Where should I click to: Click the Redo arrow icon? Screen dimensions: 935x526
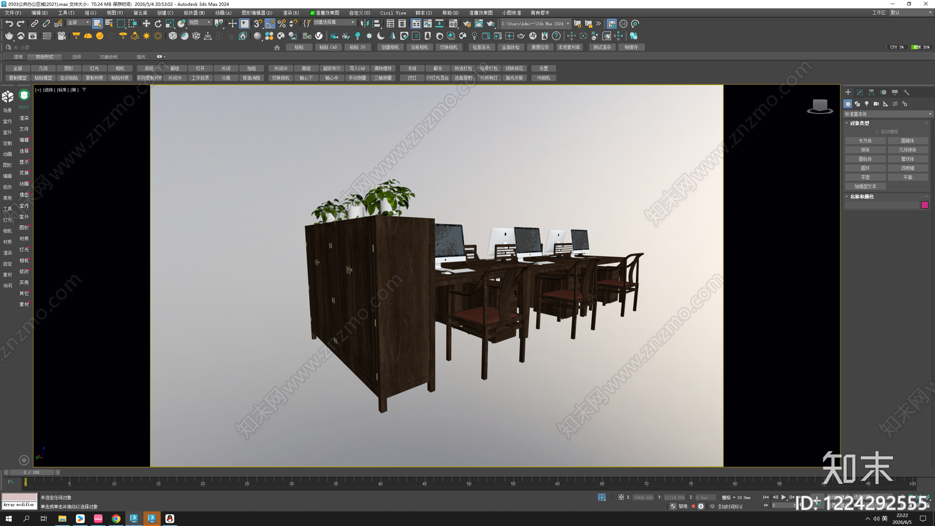coord(21,23)
